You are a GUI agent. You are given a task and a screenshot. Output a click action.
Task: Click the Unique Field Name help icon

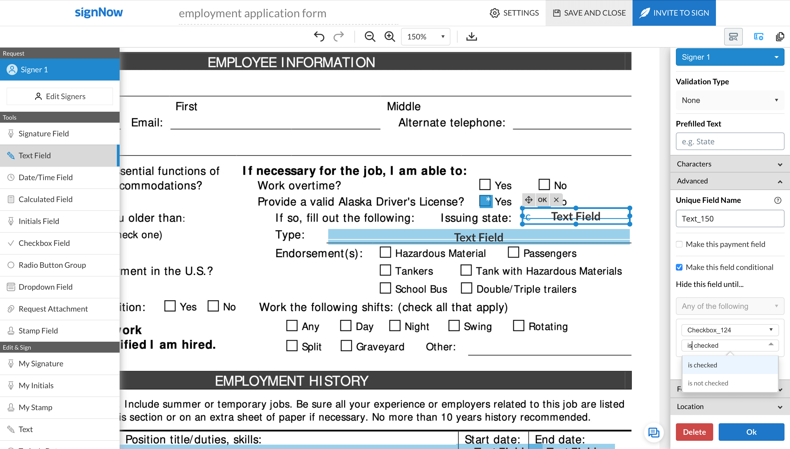[778, 200]
